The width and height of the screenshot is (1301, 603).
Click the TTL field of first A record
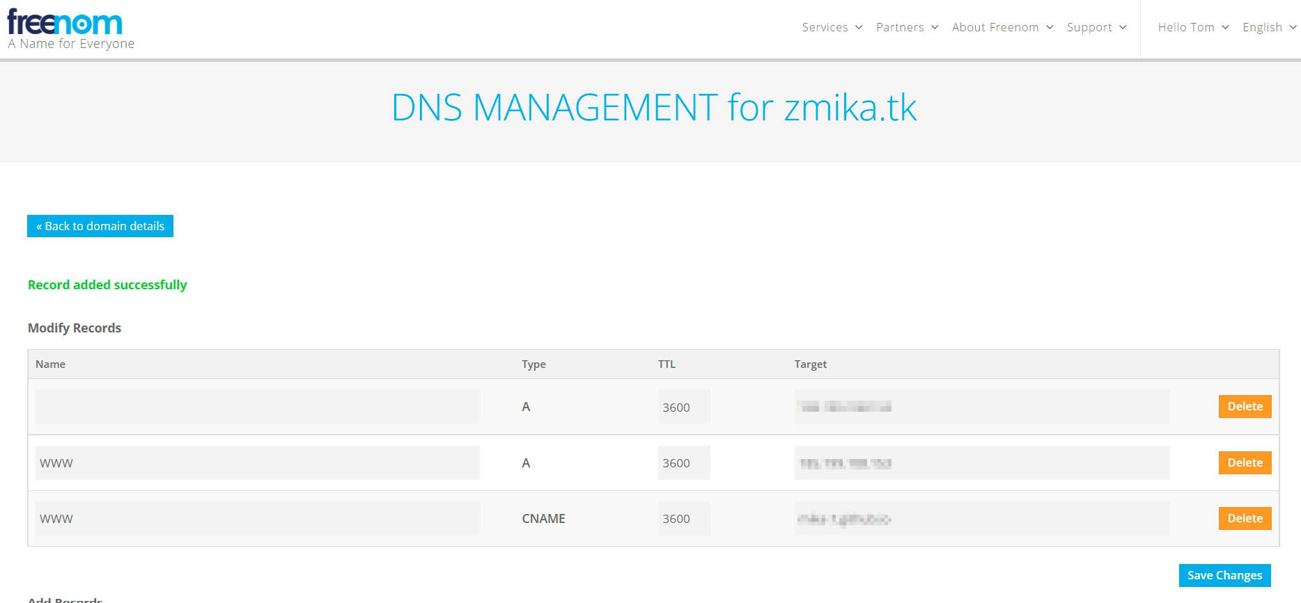click(683, 407)
